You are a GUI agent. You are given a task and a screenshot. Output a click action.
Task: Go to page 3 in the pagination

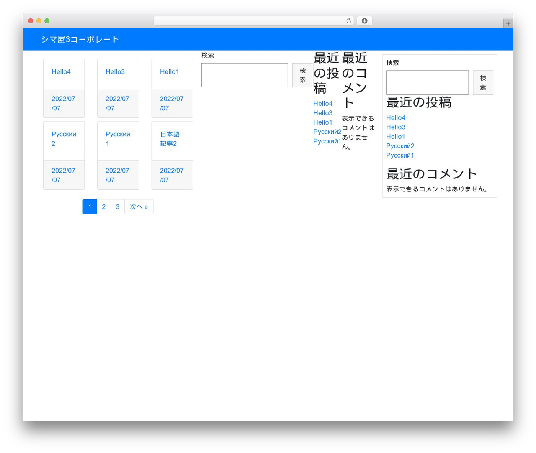pos(118,206)
